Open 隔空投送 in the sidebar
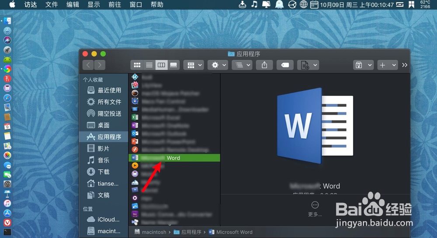Viewport: 437px width, 238px height. tap(104, 114)
